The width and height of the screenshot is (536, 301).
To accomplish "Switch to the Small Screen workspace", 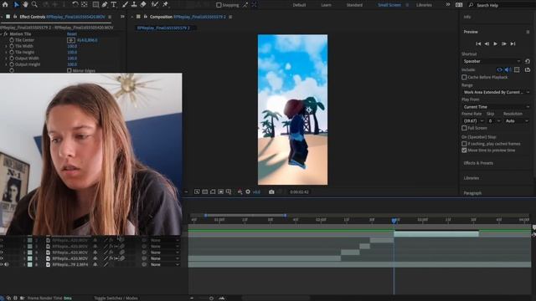I will pyautogui.click(x=389, y=5).
